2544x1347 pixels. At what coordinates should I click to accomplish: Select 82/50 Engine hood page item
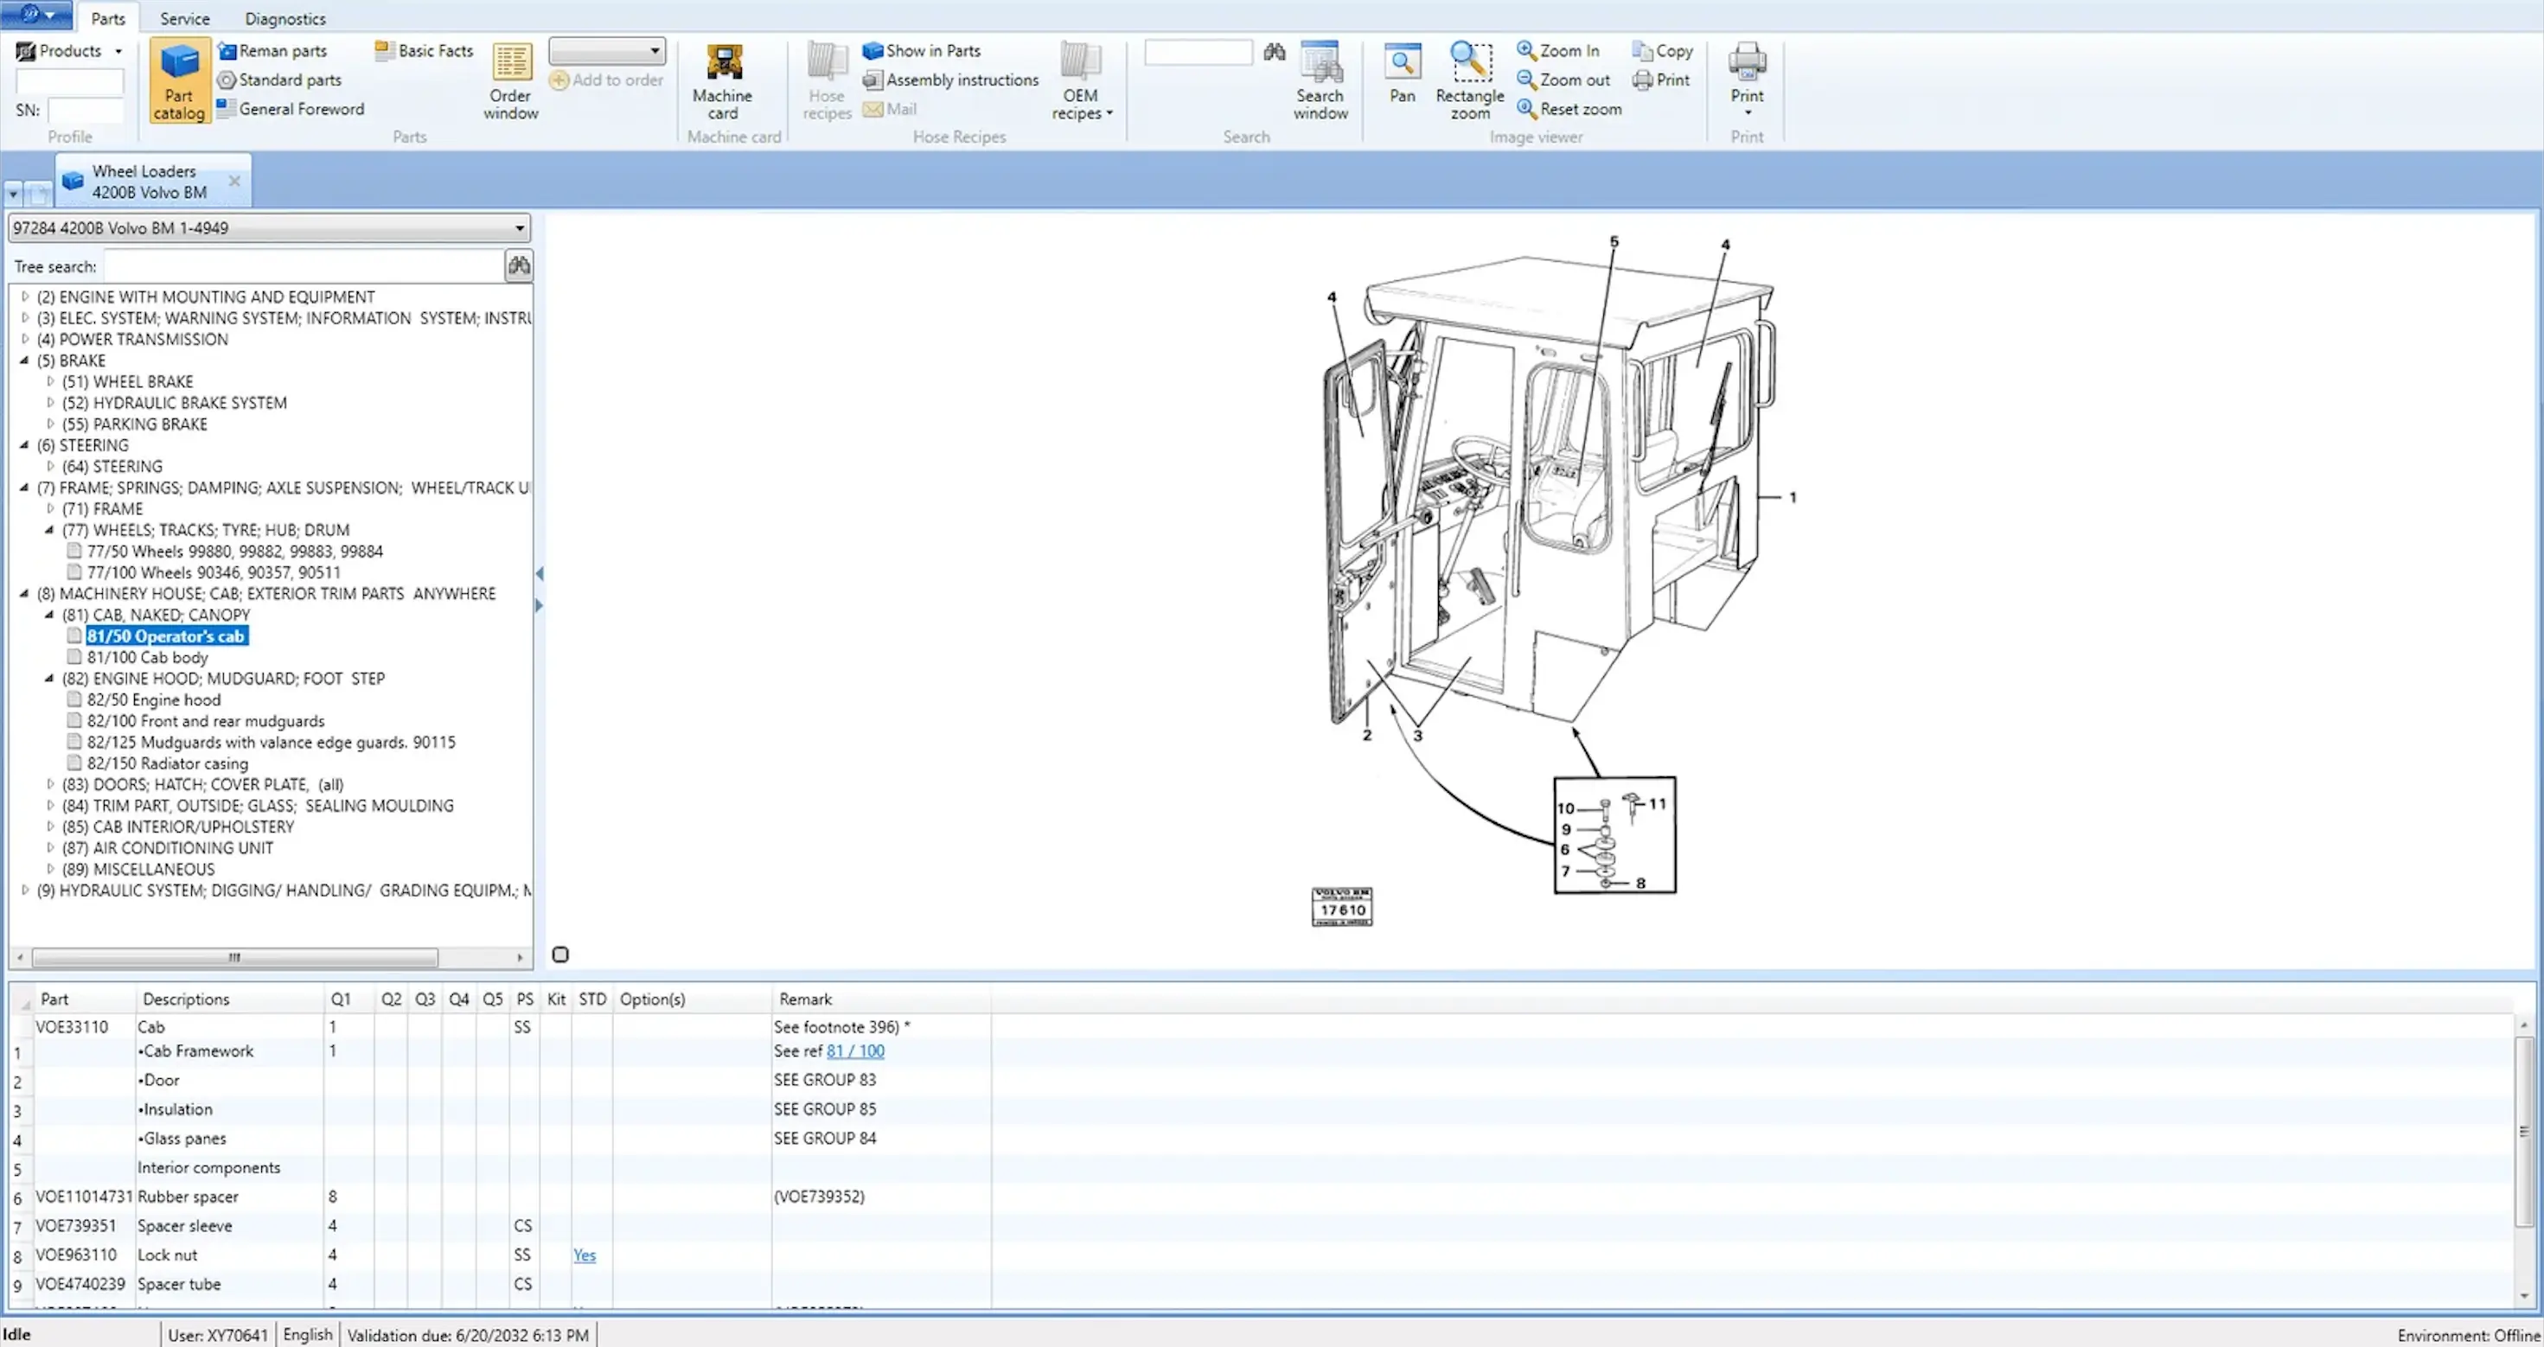153,700
